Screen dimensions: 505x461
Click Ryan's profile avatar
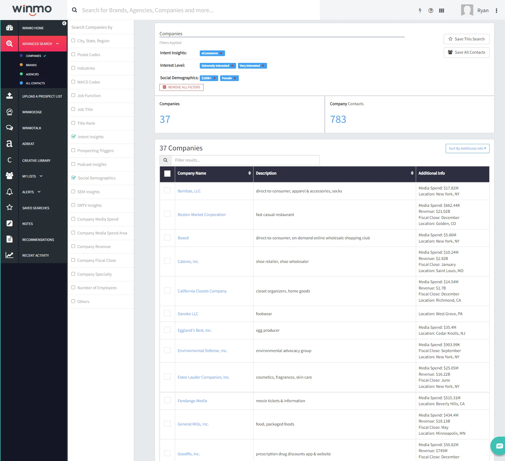467,10
